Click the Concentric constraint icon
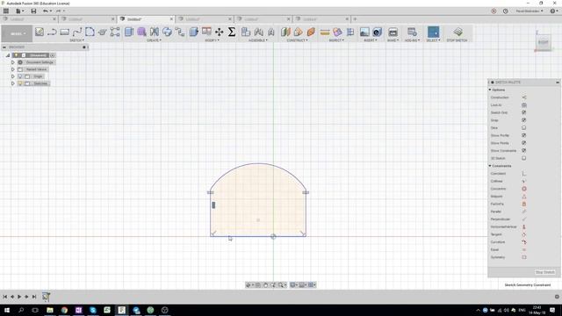Screen dimensions: 562x316 coord(523,189)
